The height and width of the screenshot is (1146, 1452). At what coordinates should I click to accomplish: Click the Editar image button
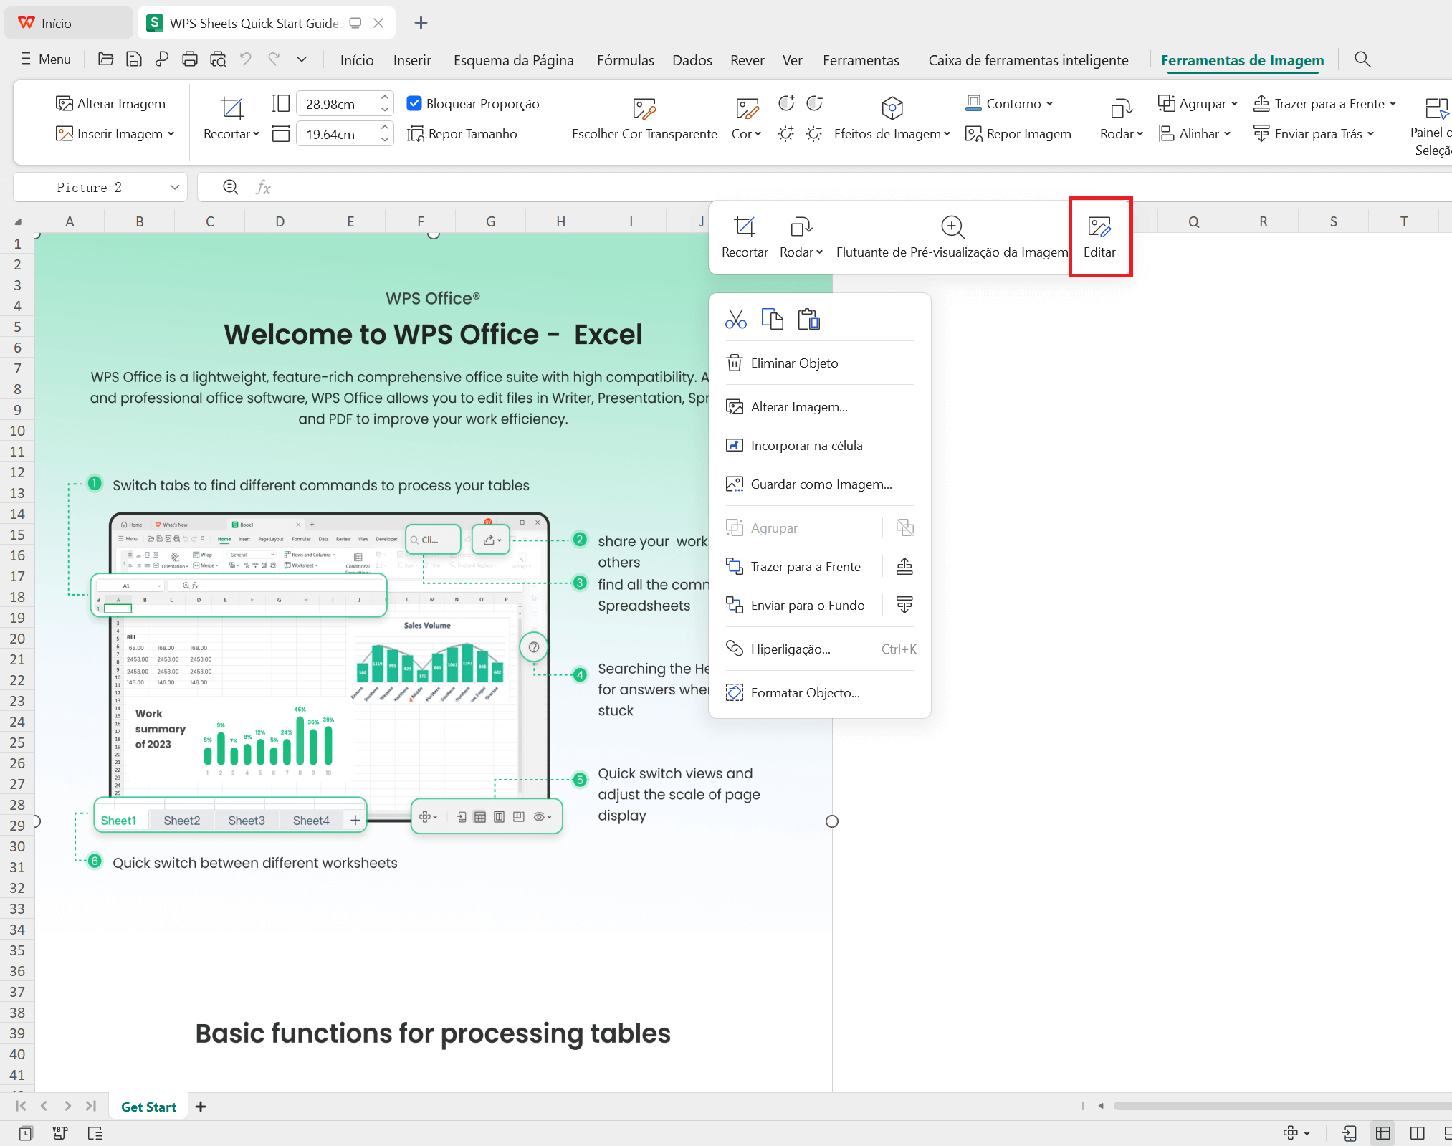tap(1099, 237)
